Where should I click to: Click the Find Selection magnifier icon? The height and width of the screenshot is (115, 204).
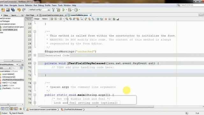point(67,19)
